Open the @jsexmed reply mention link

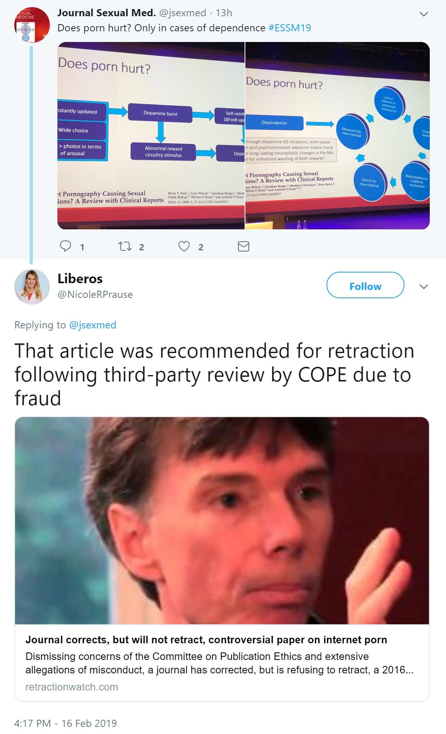pos(93,325)
